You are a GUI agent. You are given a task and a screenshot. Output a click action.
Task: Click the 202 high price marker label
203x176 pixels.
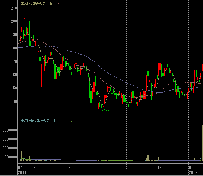point(27,19)
